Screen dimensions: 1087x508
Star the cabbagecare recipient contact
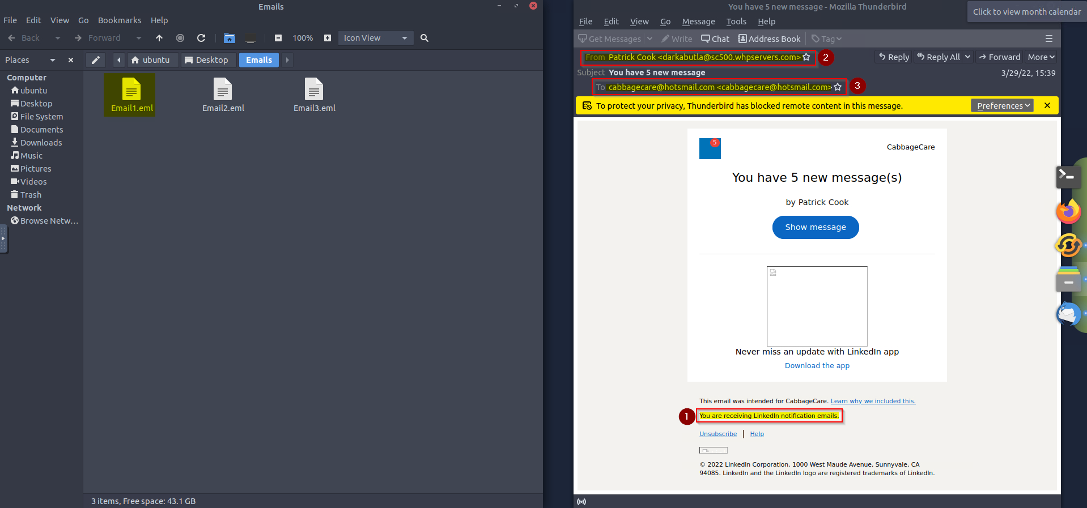[838, 87]
